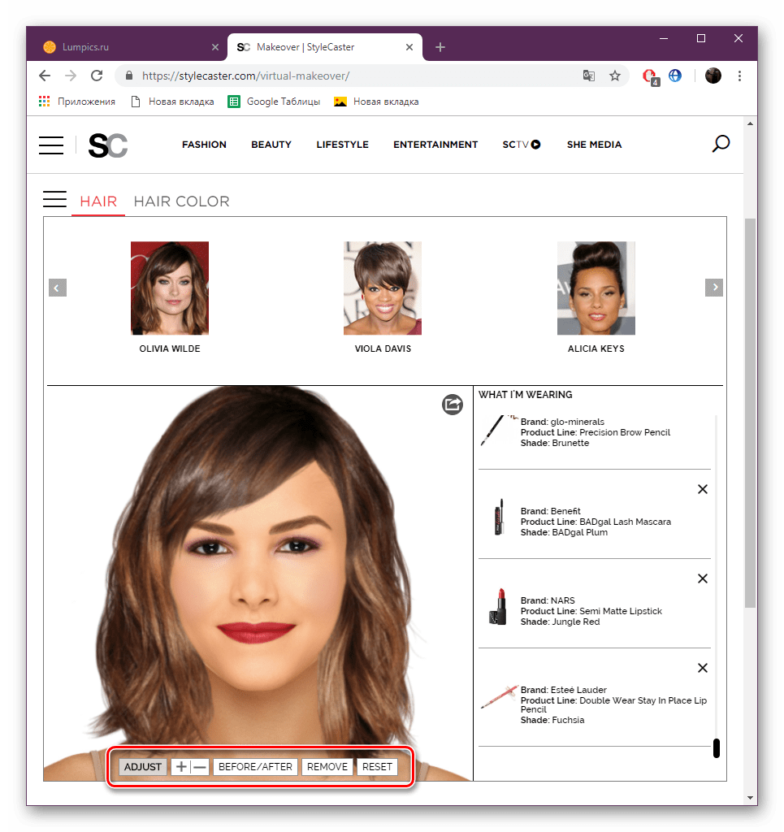The width and height of the screenshot is (784, 832).
Task: Open the makeover tool hamburger menu
Action: [x=54, y=200]
